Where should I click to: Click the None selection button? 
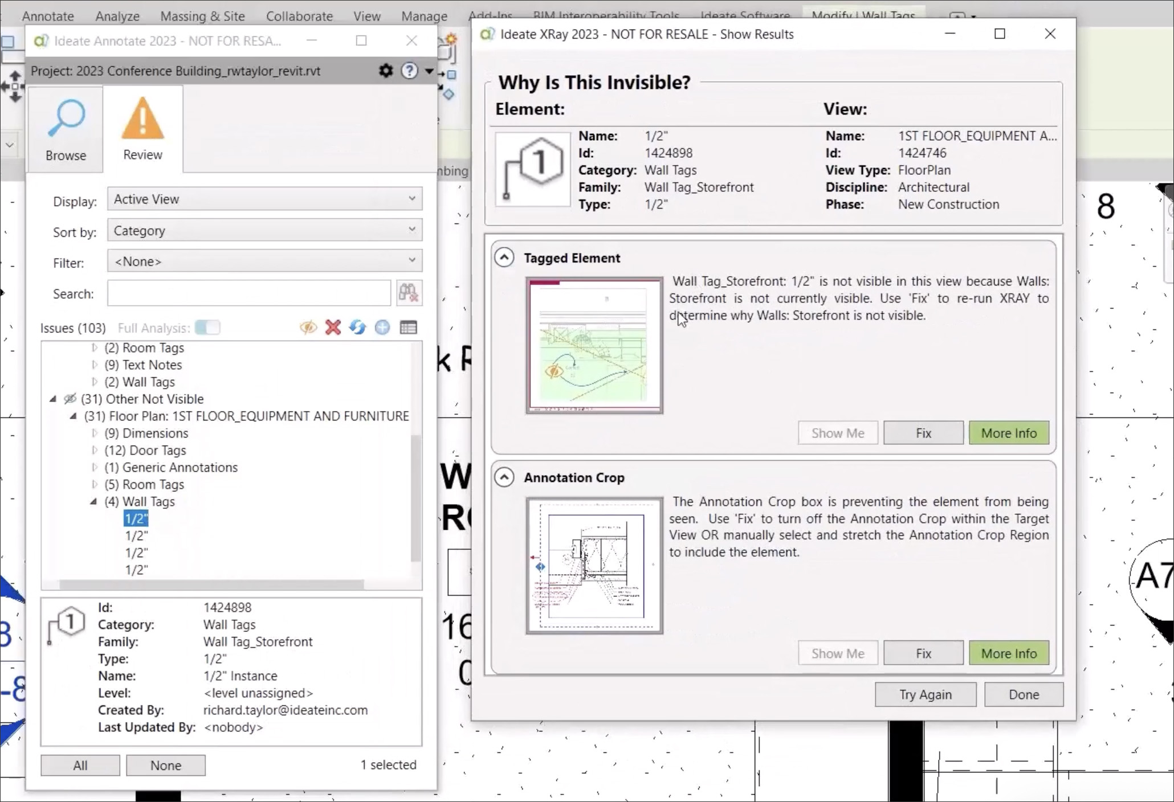coord(166,765)
